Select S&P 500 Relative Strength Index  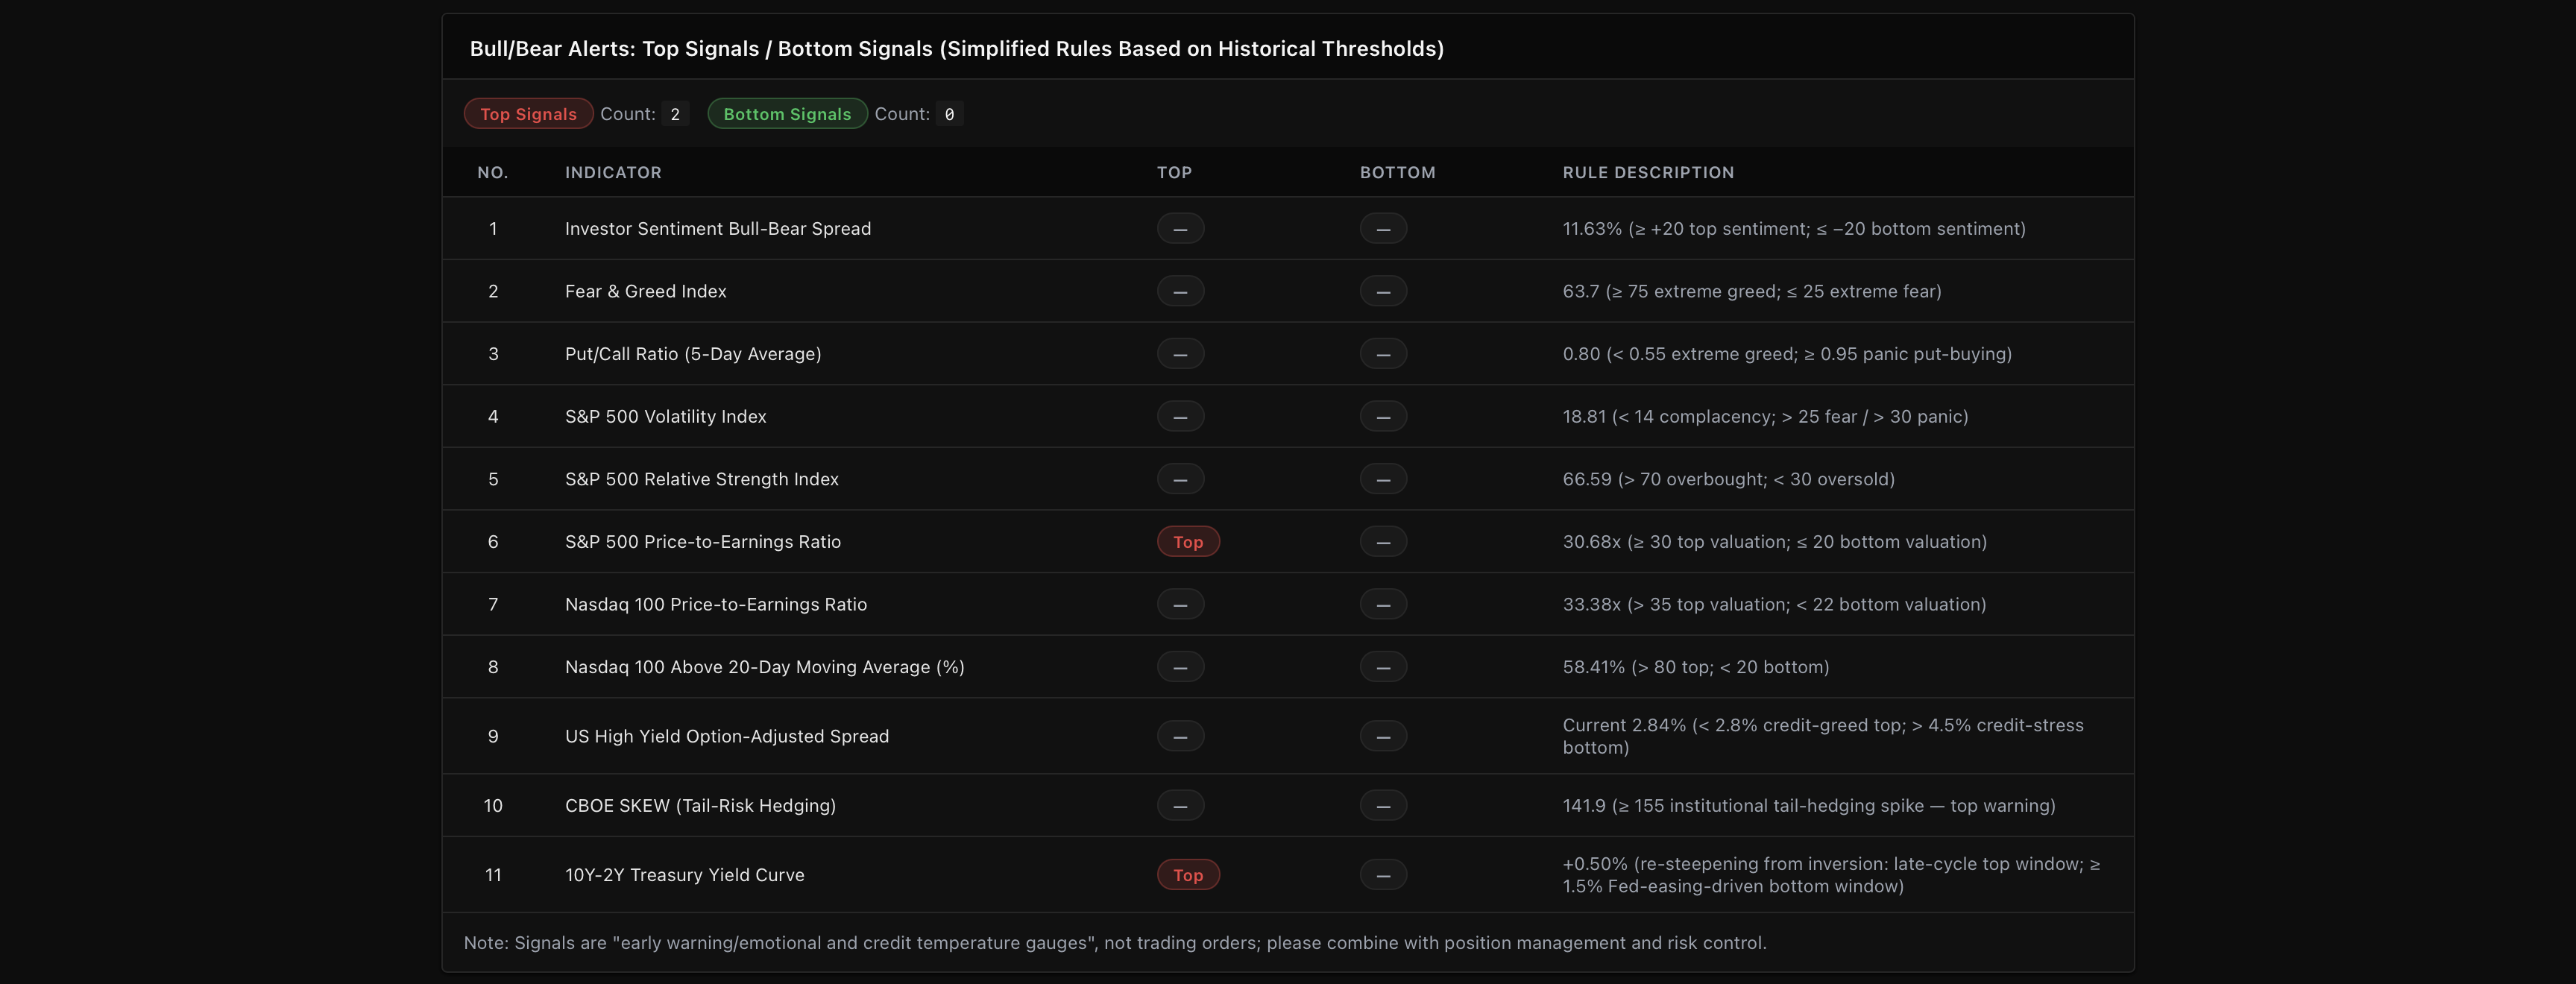click(701, 479)
